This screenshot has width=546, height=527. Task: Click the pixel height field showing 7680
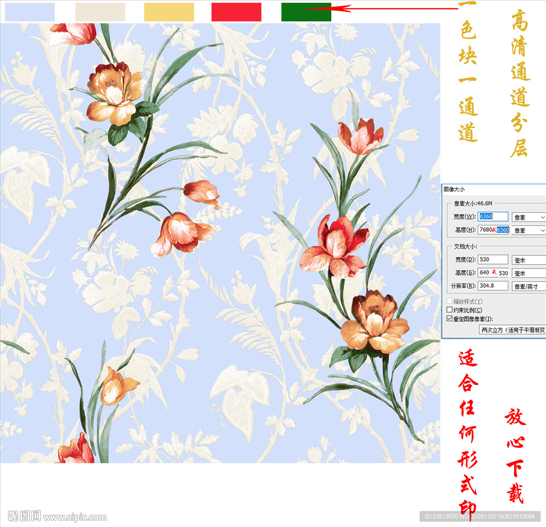point(493,230)
